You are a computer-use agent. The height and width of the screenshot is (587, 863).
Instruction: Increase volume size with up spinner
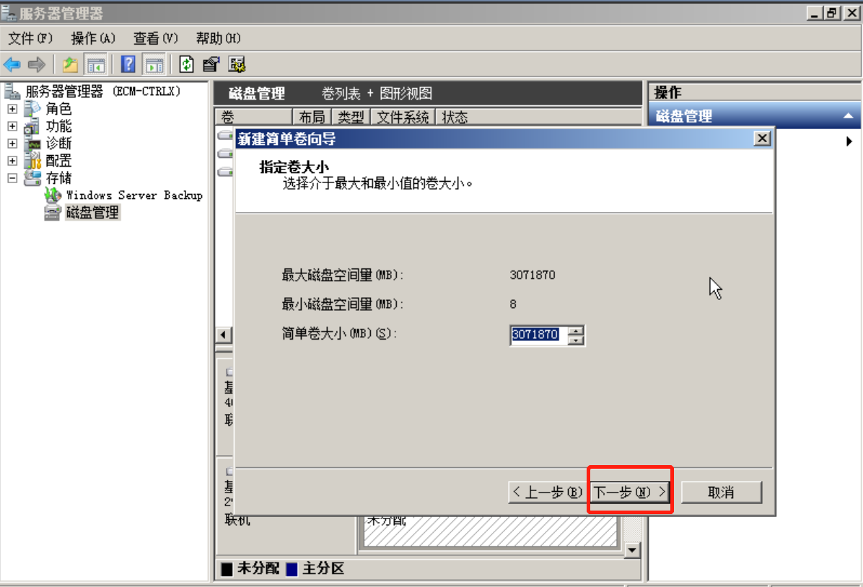[x=576, y=330]
